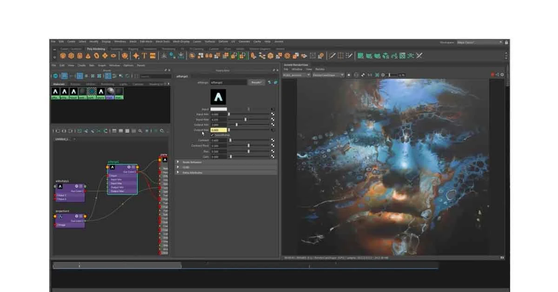
Task: Switch to the Textures tab in Hypershade browser
Action: (x=76, y=84)
